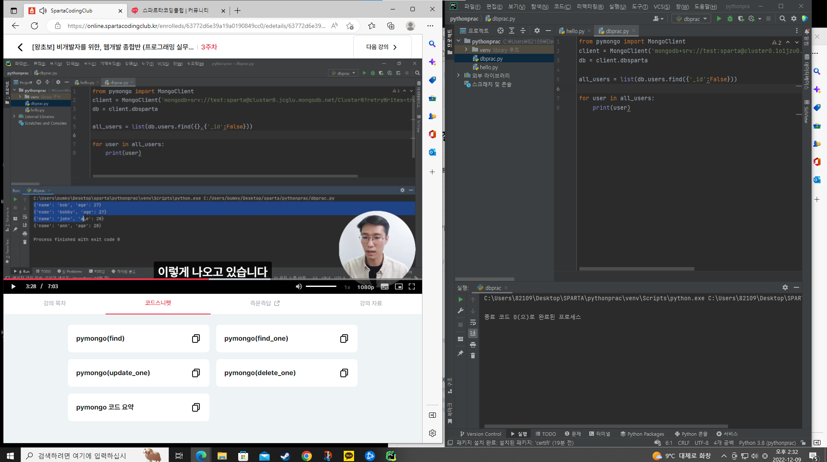Print the Run console output

(x=473, y=345)
